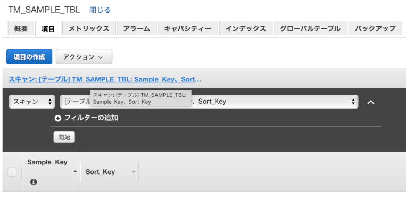Image resolution: width=406 pixels, height=199 pixels.
Task: Switch to the 概要 tab
Action: (21, 28)
